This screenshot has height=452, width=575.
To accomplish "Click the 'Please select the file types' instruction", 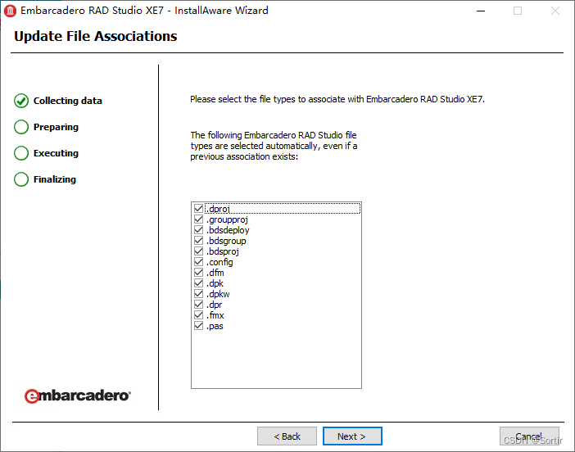I will click(337, 99).
